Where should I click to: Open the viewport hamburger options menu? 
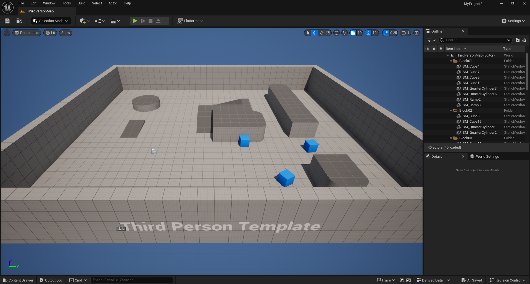pos(7,33)
